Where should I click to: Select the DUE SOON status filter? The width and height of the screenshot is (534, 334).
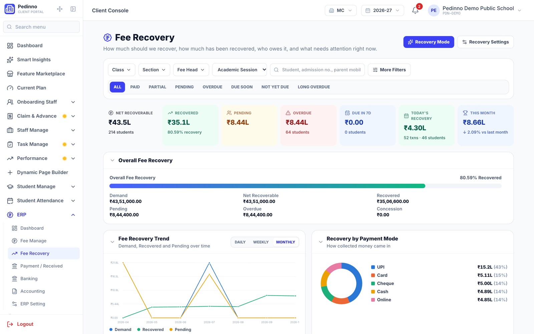242,87
